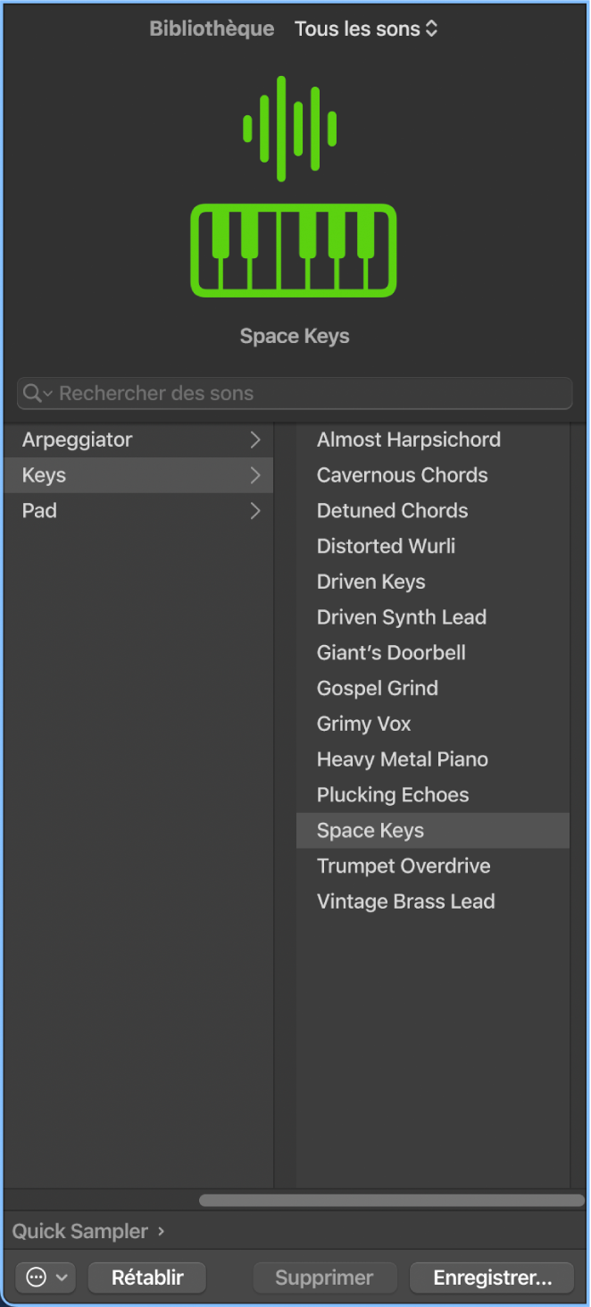Open the Tous les sons dropdown
This screenshot has width=591, height=1307.
pyautogui.click(x=366, y=29)
